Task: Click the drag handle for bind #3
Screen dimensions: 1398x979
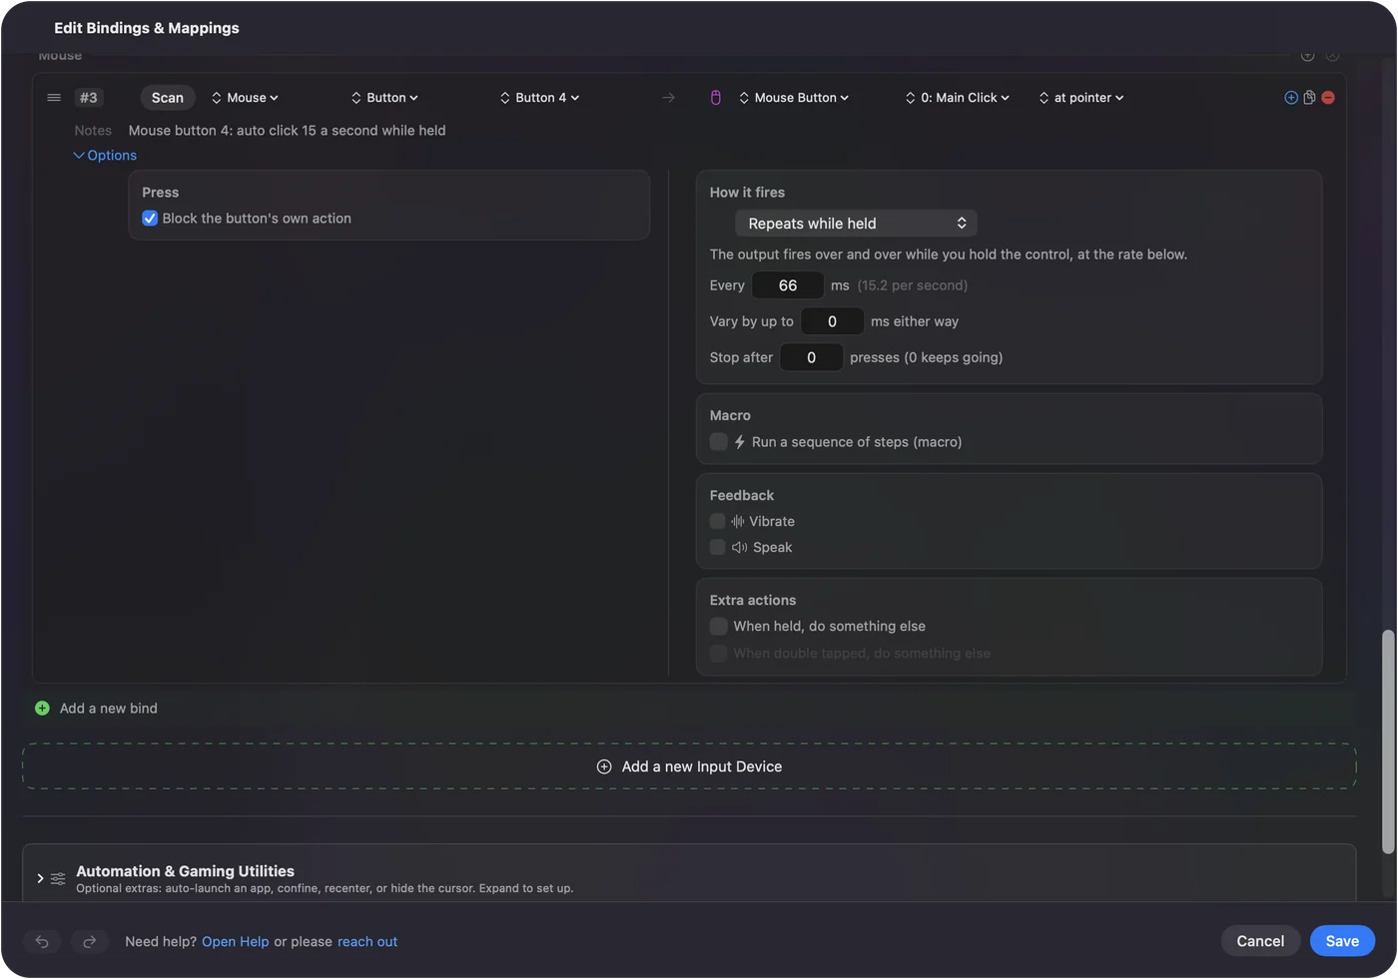Action: click(54, 98)
